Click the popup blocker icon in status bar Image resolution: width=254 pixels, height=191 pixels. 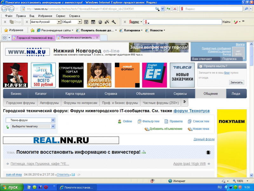point(152,181)
